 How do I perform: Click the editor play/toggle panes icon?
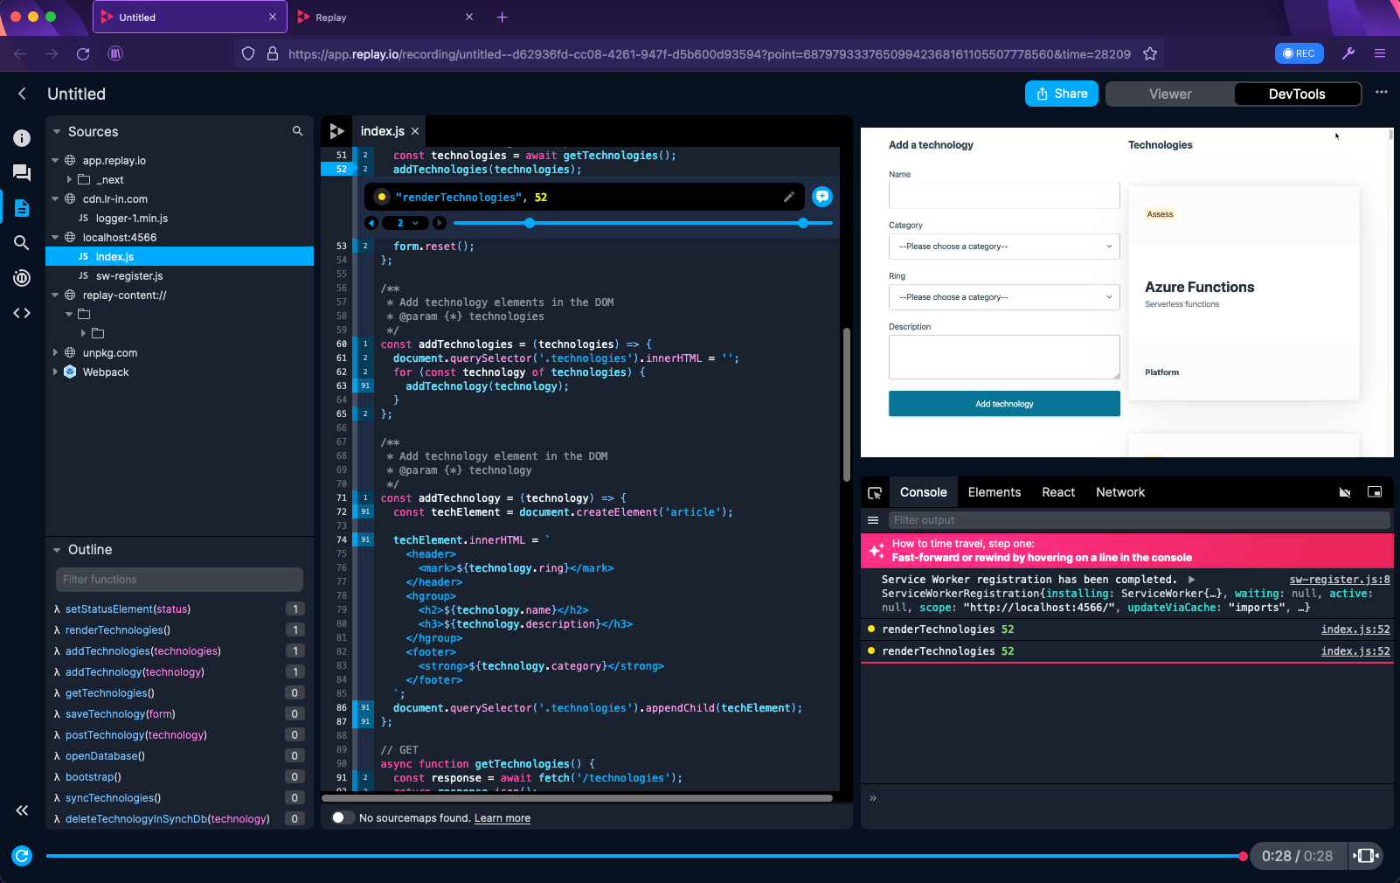pos(336,131)
